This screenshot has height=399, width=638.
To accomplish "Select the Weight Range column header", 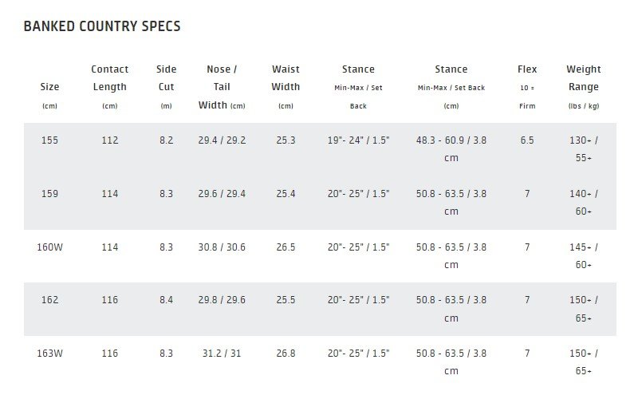I will (x=583, y=78).
